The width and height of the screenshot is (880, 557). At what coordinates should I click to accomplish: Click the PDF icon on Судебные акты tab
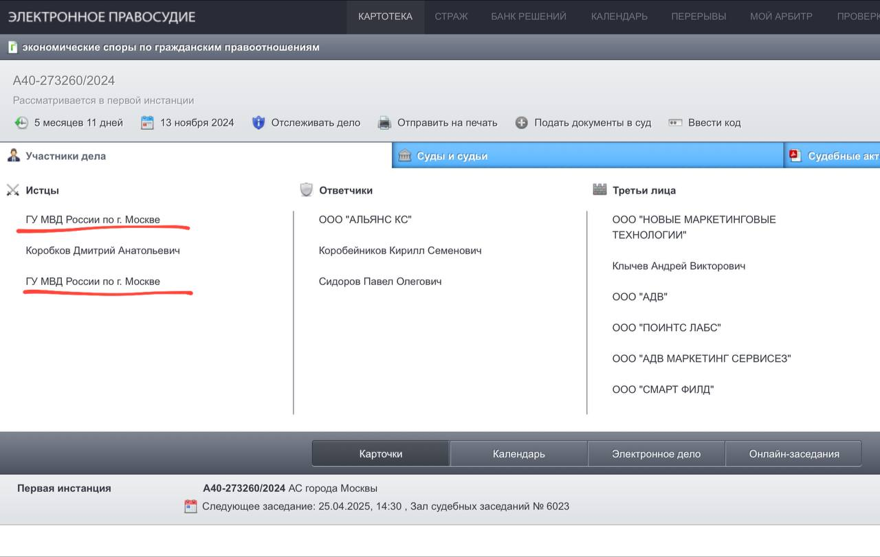(x=795, y=155)
